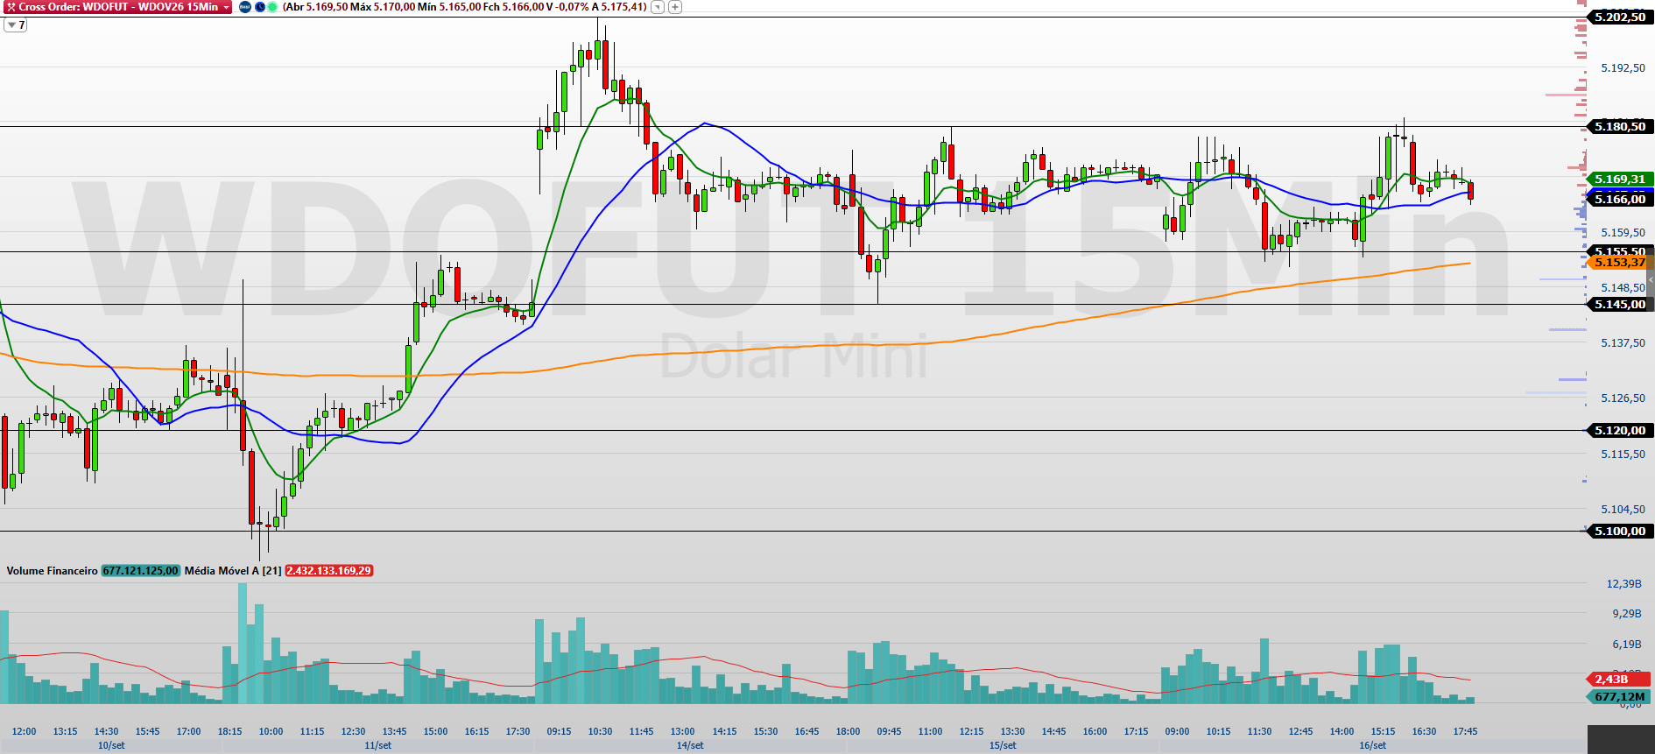Click the Cross Order icon at title start
Viewport: 1655px width, 754px height.
(11, 6)
